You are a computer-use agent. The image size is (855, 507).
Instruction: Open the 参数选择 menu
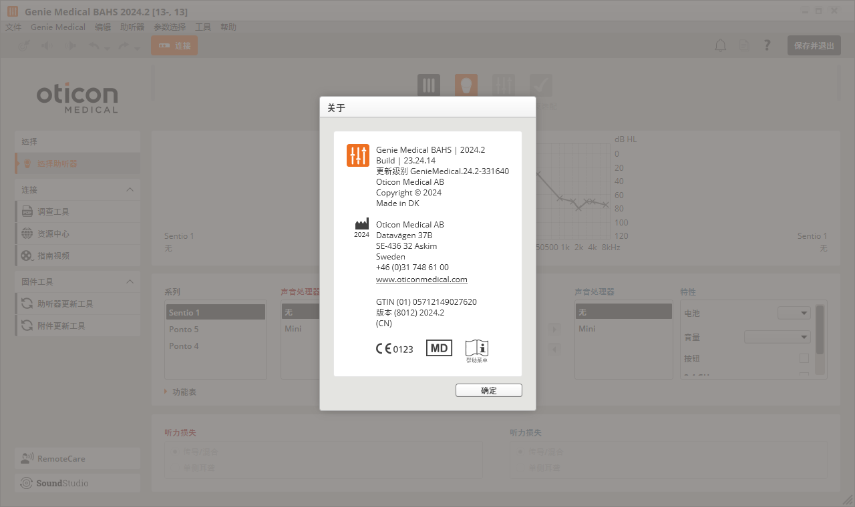pos(170,27)
